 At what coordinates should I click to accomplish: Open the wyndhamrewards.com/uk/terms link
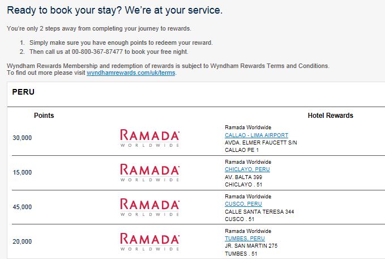tap(131, 73)
